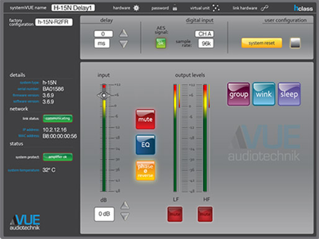Click the yellow system reset button
The image size is (319, 239).
262,43
